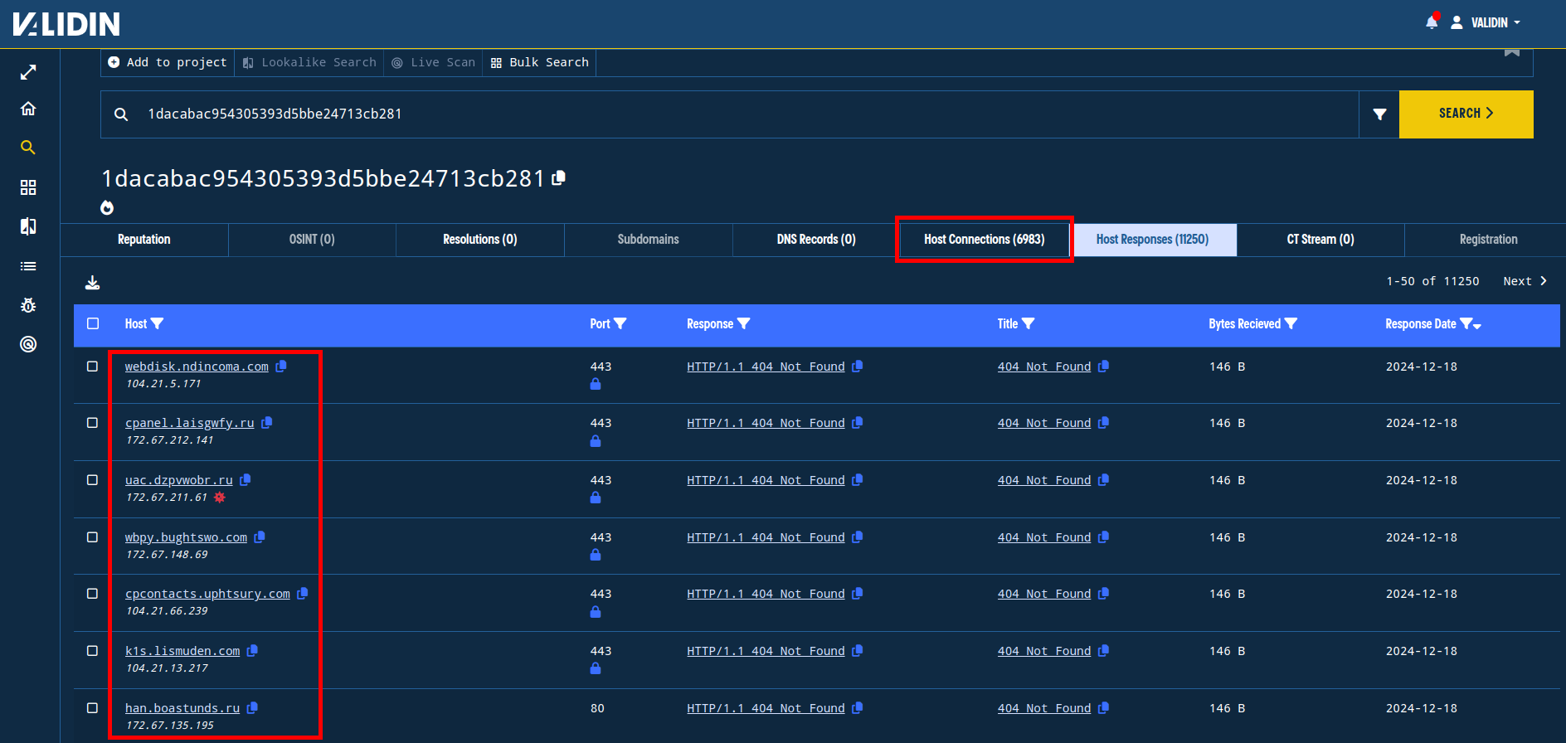The image size is (1566, 743).
Task: Open the bug icon in the sidebar
Action: 28,305
